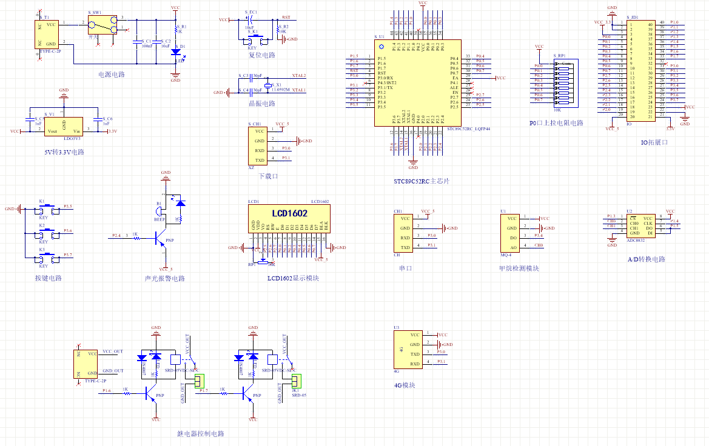Select the S_C2 10uF capacitor
709x446 pixels.
pos(156,42)
